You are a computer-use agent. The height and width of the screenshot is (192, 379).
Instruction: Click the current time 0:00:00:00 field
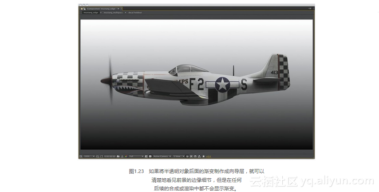[110, 156]
